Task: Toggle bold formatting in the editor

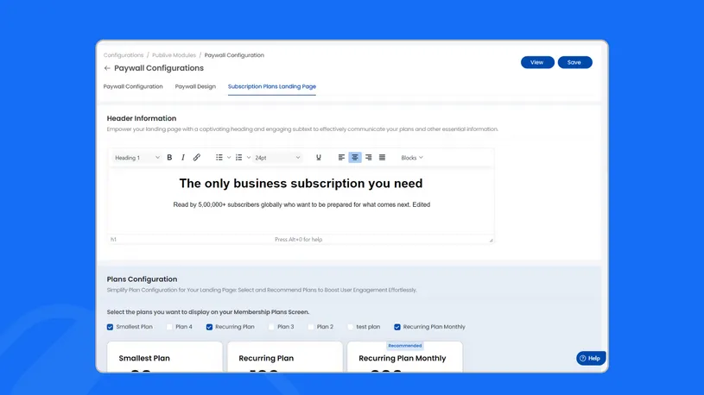Action: (169, 158)
